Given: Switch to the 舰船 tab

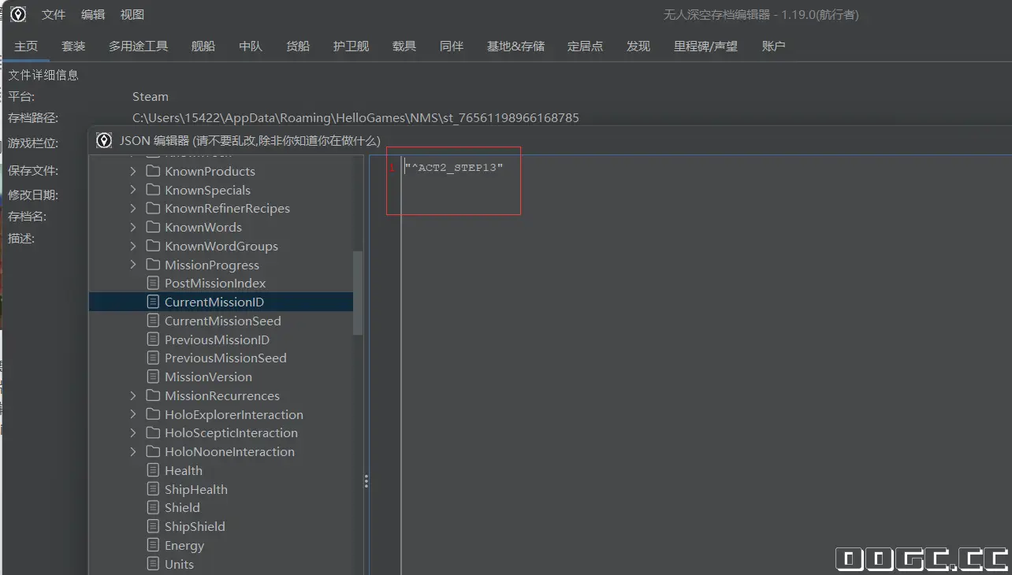Looking at the screenshot, I should (203, 46).
